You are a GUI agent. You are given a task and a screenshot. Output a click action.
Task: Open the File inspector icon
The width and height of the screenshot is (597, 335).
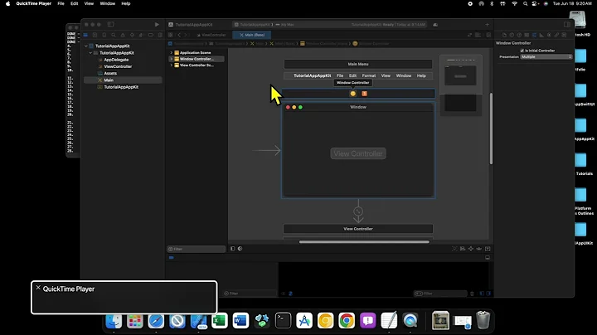coord(504,35)
